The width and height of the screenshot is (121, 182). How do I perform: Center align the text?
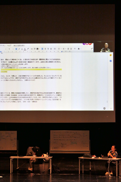tap(45, 49)
